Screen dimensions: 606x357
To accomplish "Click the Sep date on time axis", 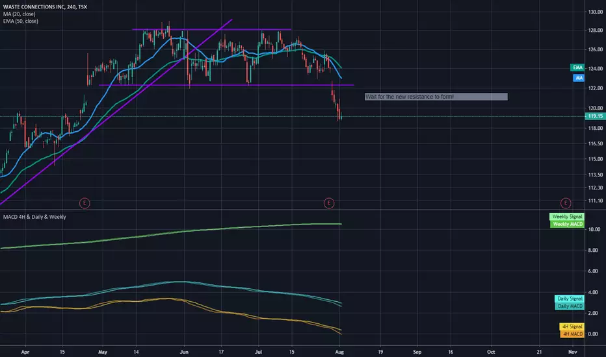I will coord(417,352).
